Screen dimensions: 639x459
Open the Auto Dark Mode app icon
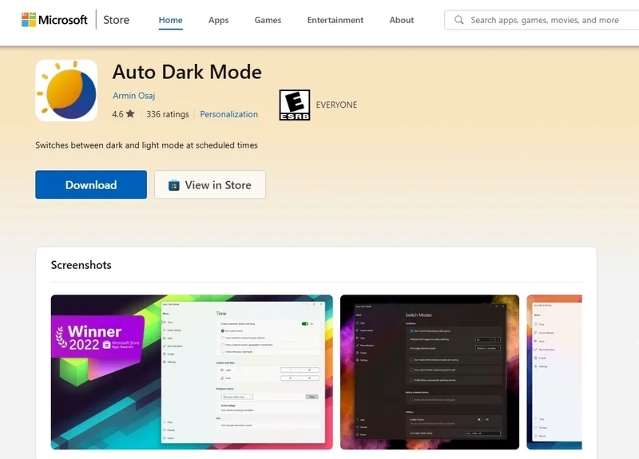[66, 90]
